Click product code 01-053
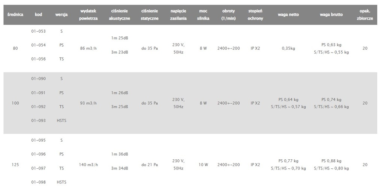 (x=38, y=31)
